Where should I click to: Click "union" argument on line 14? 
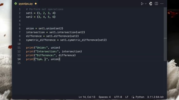coord(55,59)
